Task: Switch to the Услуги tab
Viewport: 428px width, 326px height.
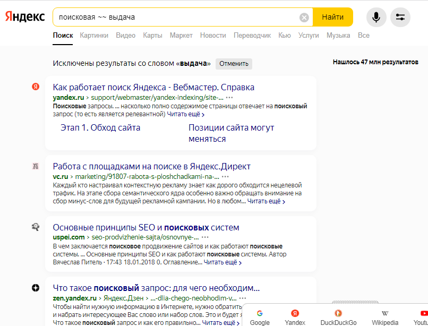Action: click(x=309, y=36)
